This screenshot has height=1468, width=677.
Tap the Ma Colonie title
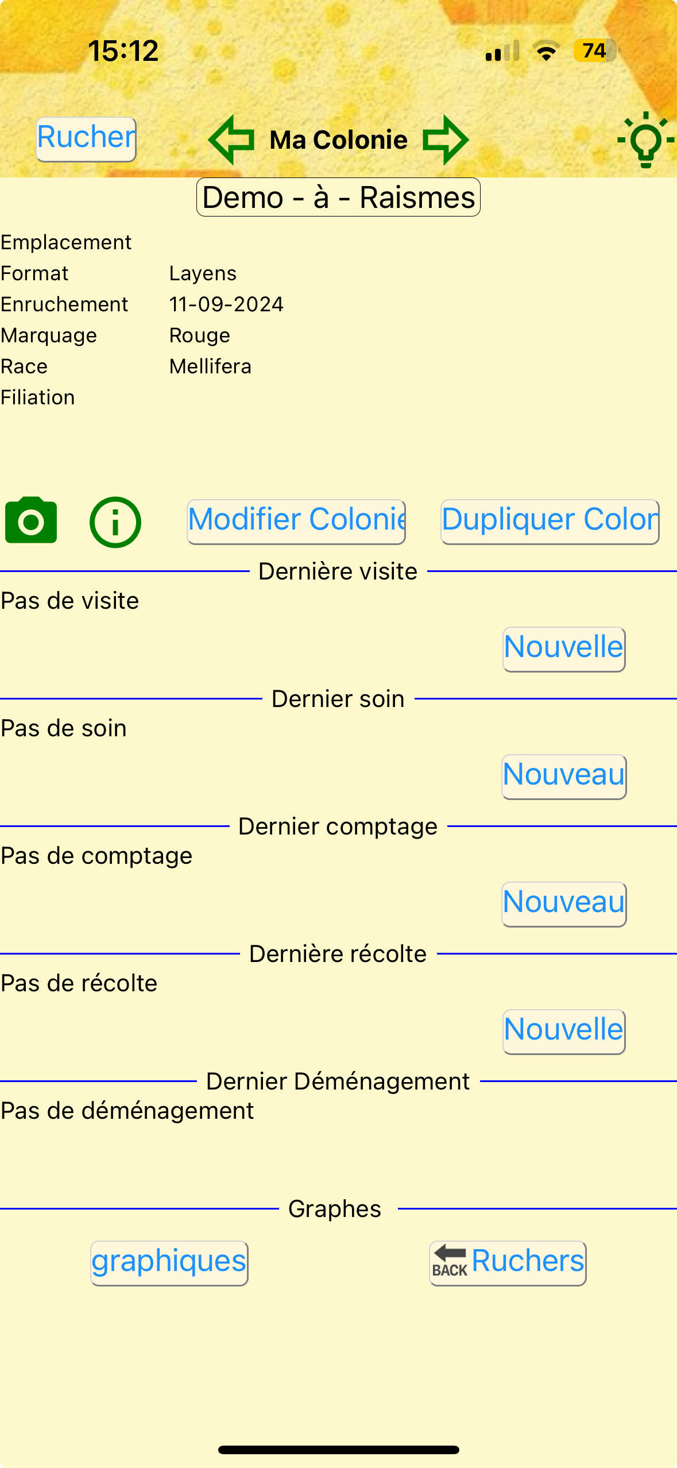pyautogui.click(x=338, y=140)
